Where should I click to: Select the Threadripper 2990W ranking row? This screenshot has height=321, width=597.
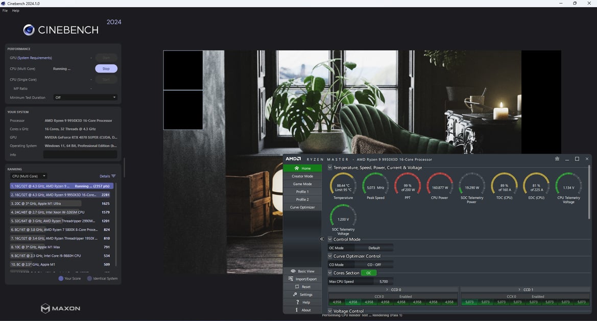click(62, 221)
